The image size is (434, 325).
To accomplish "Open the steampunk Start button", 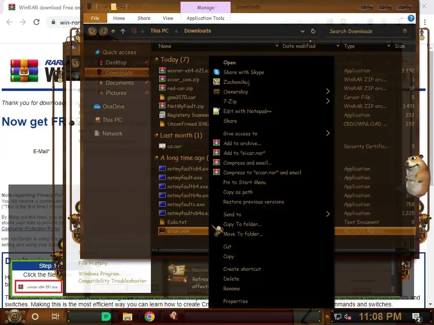I will pos(15,317).
